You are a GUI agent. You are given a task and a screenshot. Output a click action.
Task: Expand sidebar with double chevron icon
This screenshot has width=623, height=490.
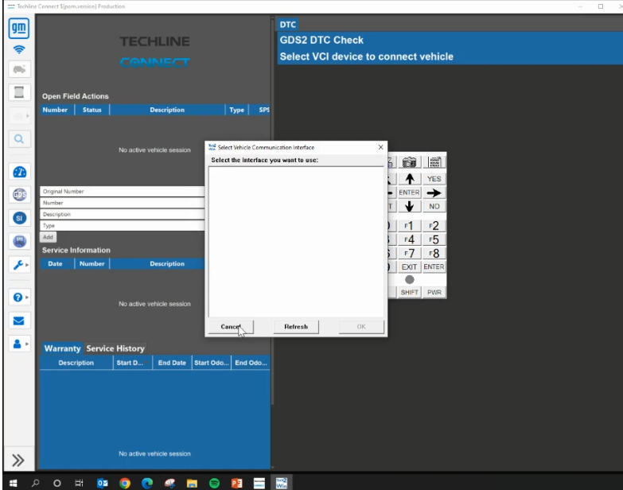(x=18, y=461)
